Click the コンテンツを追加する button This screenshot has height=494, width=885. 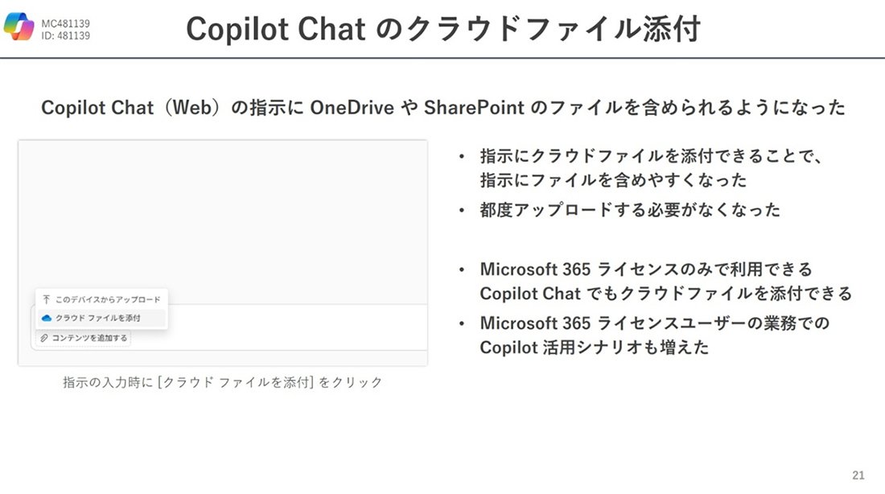84,338
